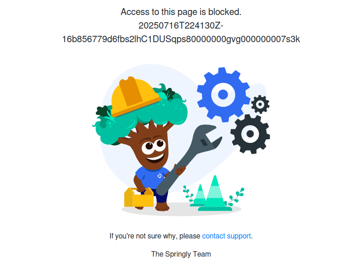Click the mascot's blue shirt logo

[x=160, y=176]
